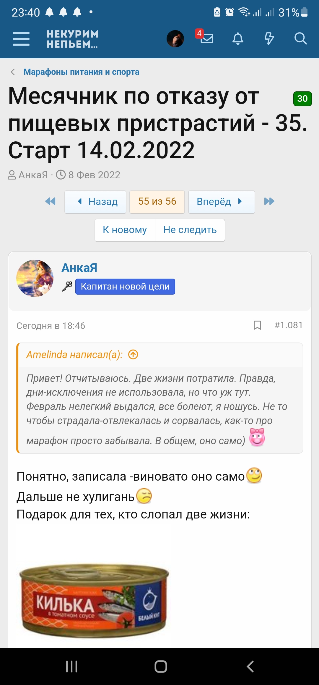Open the hamburger navigation menu
Viewport: 319px width, 685px height.
pos(21,39)
